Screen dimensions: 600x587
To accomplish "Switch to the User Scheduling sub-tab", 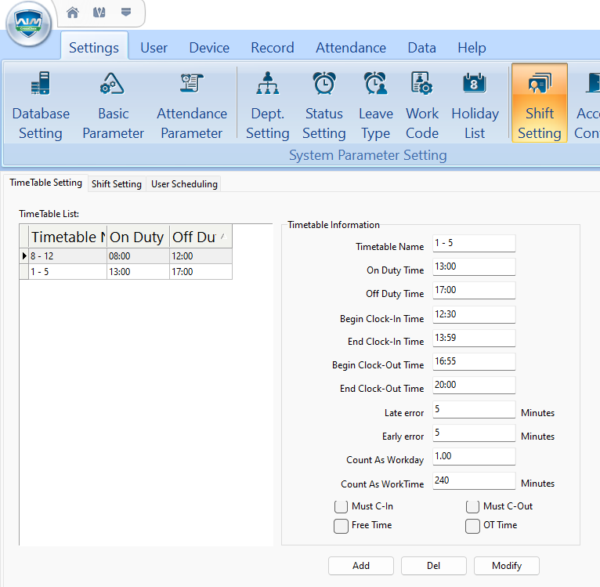I will pos(184,184).
